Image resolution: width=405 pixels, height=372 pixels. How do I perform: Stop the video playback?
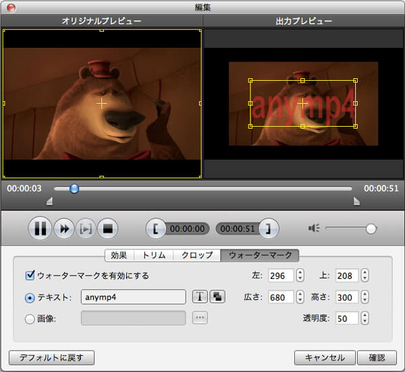[107, 228]
